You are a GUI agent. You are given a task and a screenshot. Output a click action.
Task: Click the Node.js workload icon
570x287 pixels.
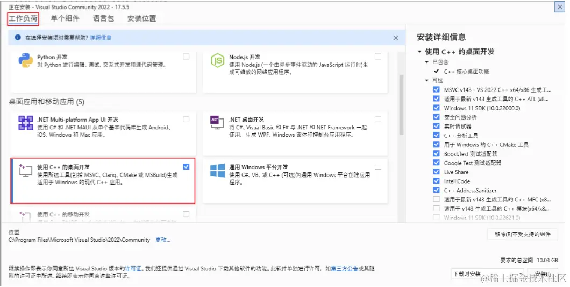(x=218, y=60)
